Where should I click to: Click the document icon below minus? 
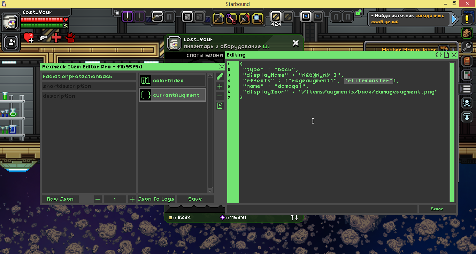(220, 106)
